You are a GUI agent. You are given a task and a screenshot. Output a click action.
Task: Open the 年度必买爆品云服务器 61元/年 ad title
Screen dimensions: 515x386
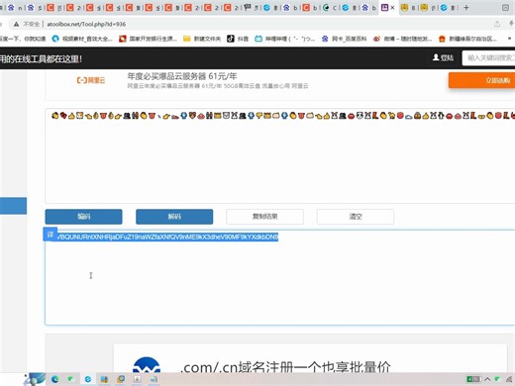click(182, 76)
